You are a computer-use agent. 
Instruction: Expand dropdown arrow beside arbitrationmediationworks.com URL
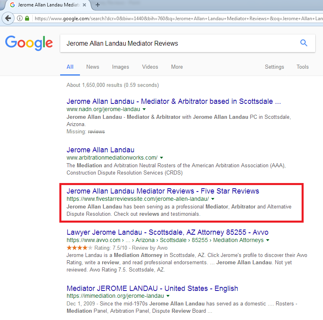[x=161, y=158]
